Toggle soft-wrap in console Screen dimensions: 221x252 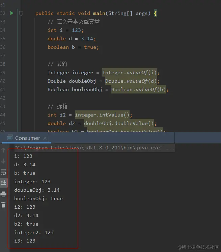pos(3,172)
